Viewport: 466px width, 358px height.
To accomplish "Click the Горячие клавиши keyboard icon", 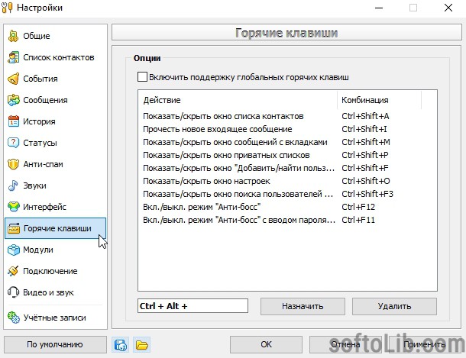I will click(x=14, y=228).
